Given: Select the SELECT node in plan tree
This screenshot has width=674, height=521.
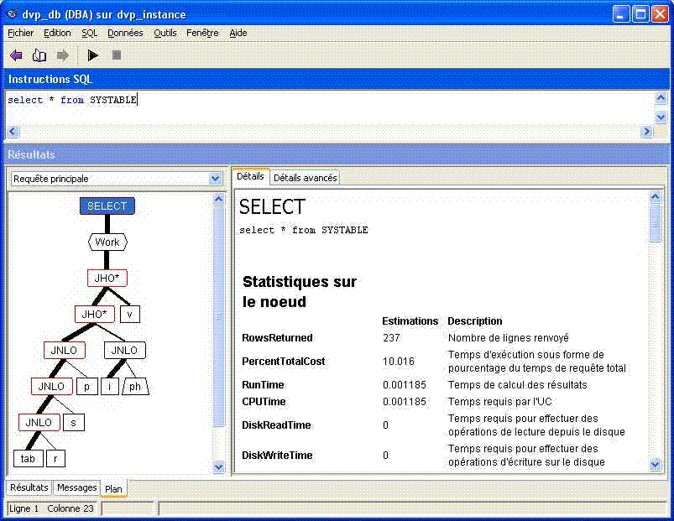Looking at the screenshot, I should coord(107,206).
